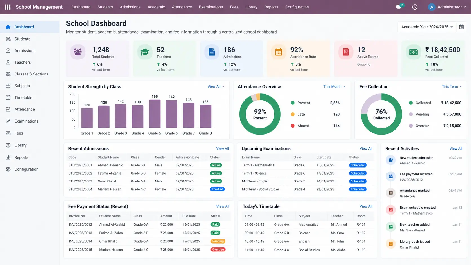The height and width of the screenshot is (265, 471).
Task: Click the Fees Collected money icon
Action: pos(413,52)
